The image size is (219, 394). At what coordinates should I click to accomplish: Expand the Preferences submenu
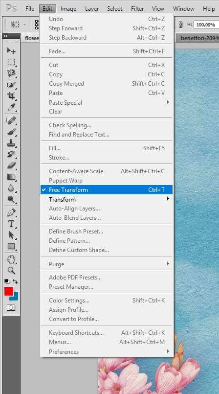[x=107, y=352]
